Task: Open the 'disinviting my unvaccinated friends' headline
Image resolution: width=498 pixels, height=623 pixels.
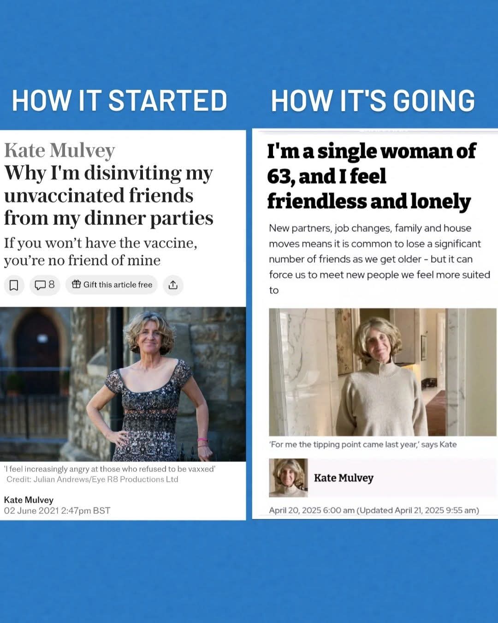Action: point(108,195)
